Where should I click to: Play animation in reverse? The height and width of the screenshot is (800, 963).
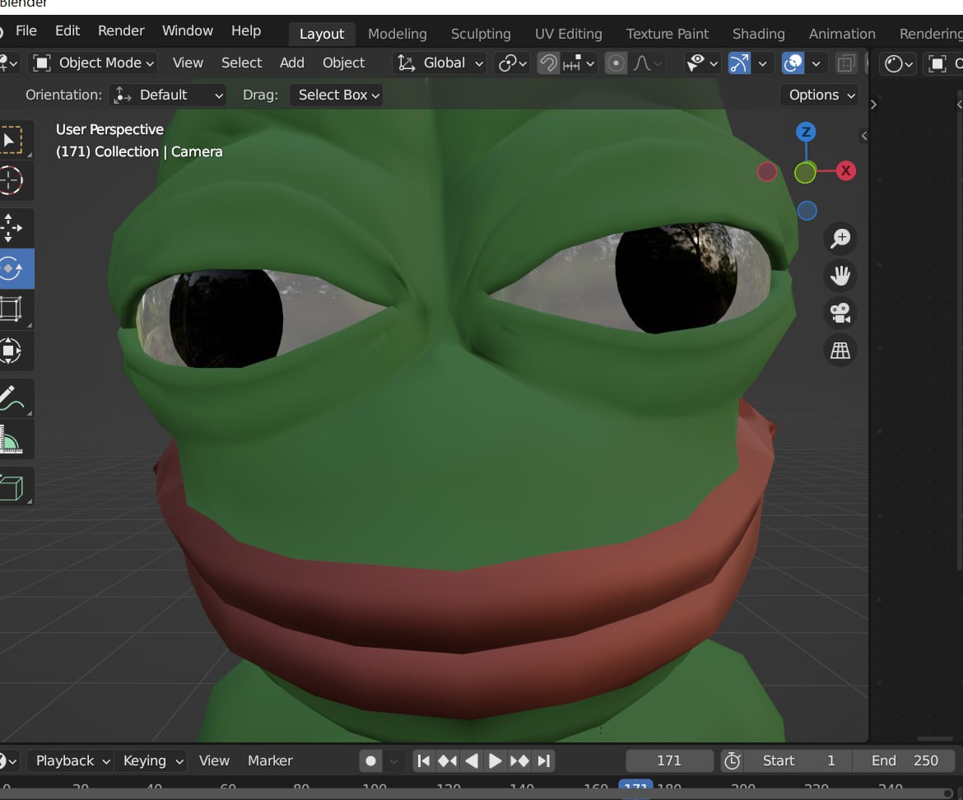[471, 760]
